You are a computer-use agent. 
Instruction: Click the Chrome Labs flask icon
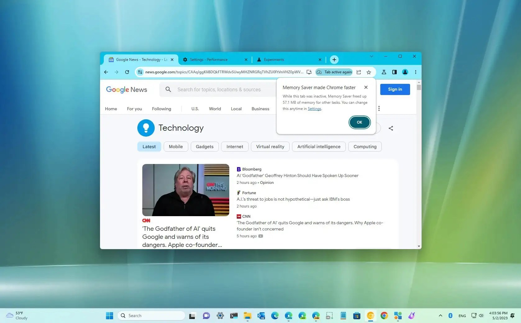point(384,72)
